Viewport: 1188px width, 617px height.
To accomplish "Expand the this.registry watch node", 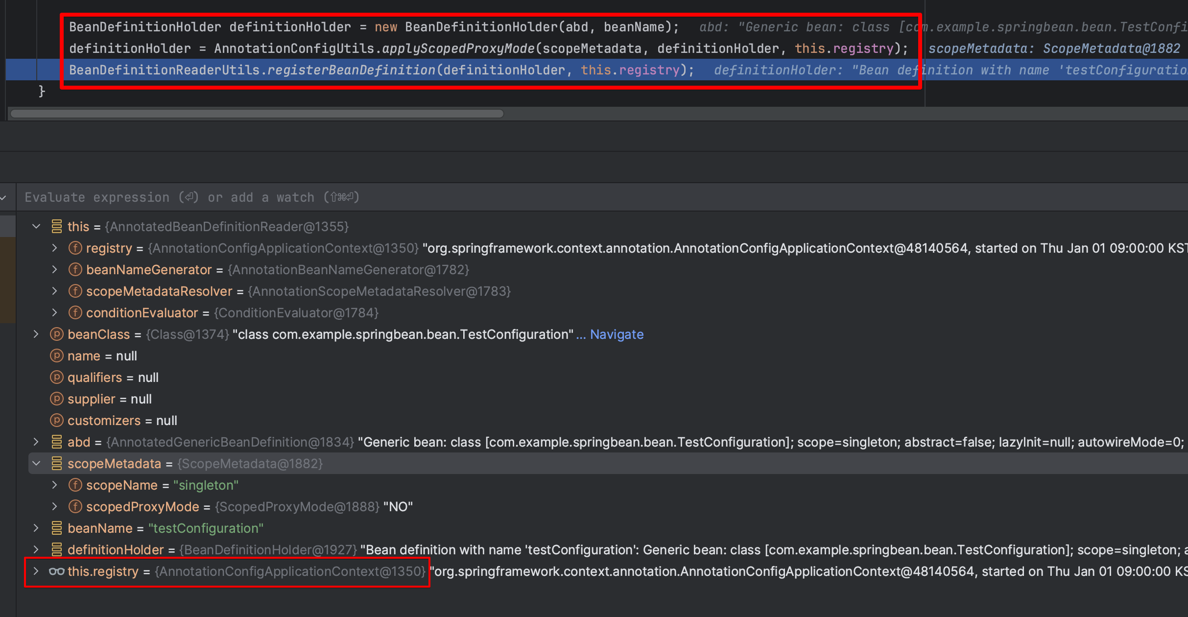I will click(x=36, y=571).
